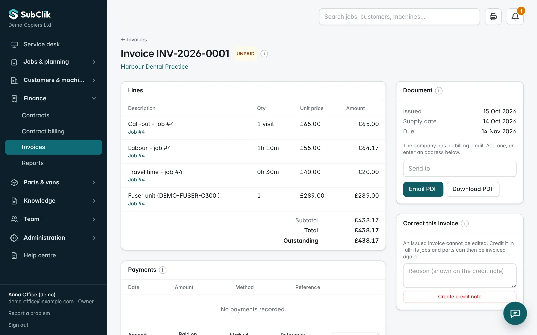
Task: Open Job #4 link under Fuser unit
Action: point(136,204)
